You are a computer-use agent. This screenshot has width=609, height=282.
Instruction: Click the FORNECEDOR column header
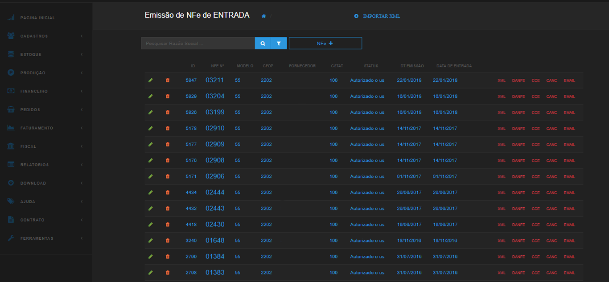302,66
